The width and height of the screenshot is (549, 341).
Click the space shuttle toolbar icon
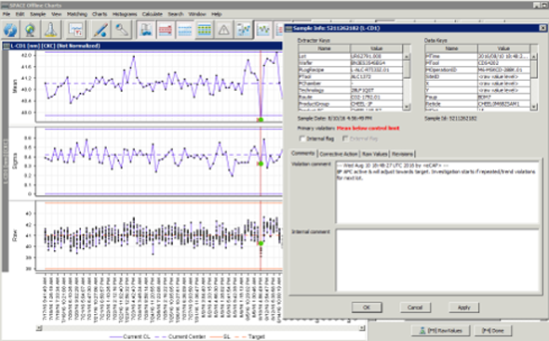click(50, 30)
